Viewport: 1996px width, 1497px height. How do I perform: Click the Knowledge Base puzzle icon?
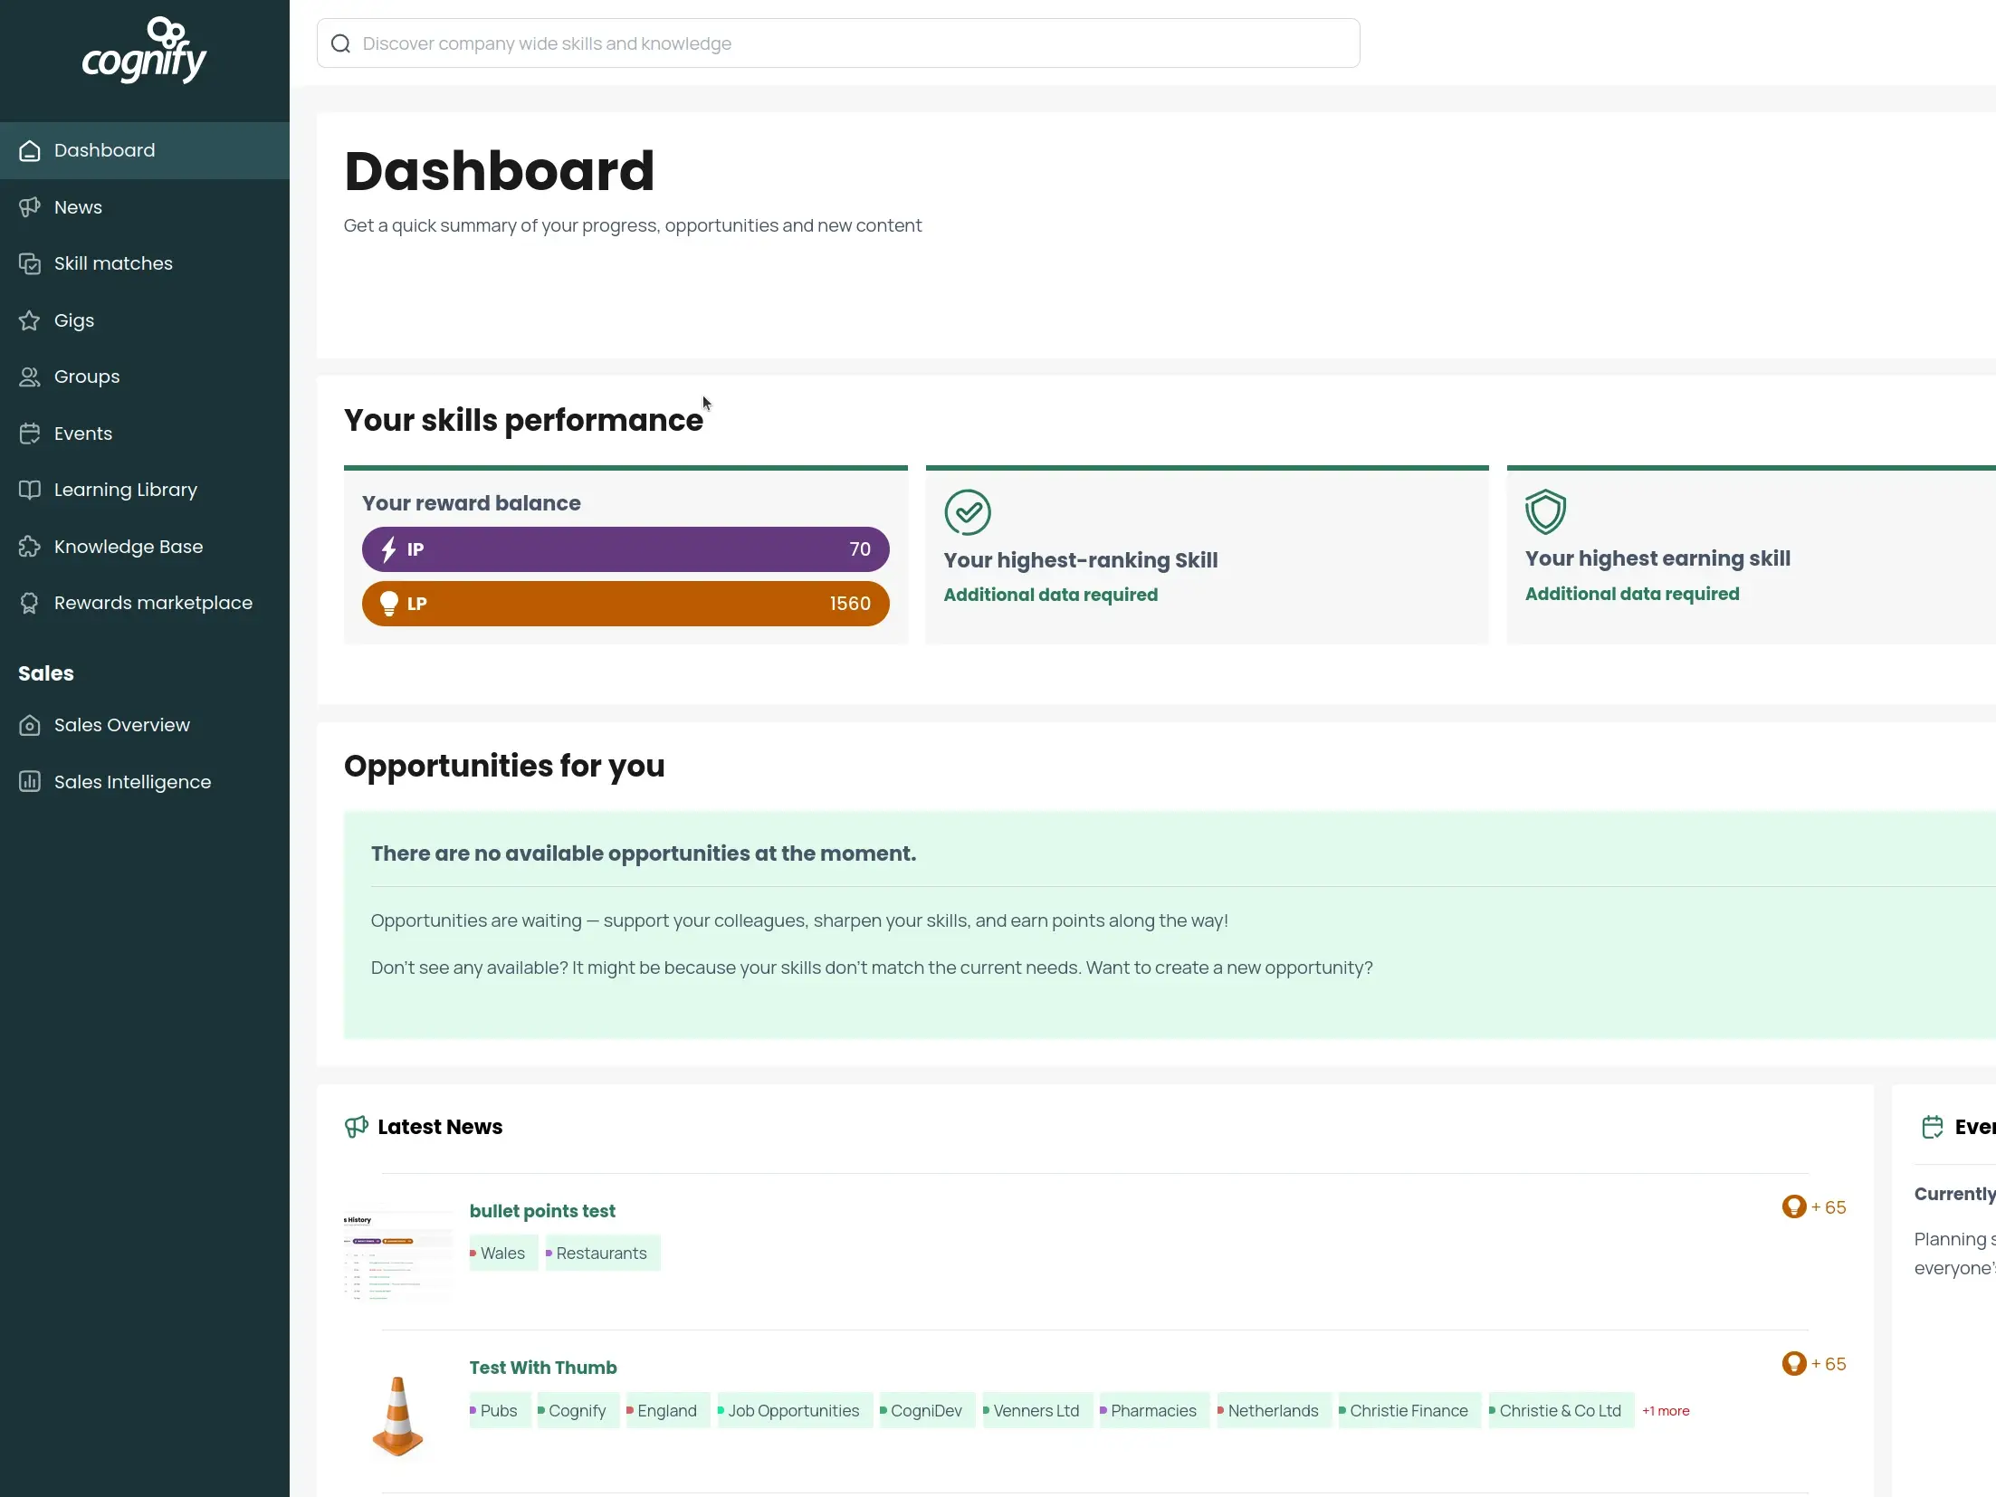[x=30, y=547]
